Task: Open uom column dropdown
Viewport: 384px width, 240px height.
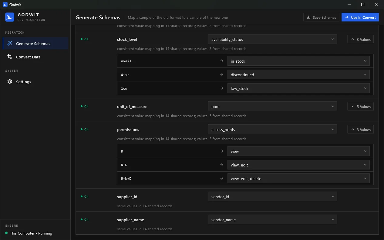Action: pos(272,107)
